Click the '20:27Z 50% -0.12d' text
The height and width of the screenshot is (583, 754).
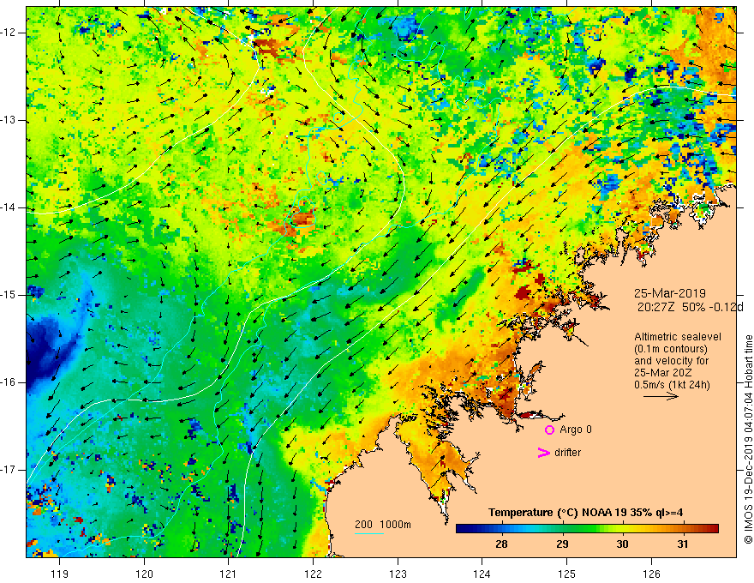click(x=690, y=307)
